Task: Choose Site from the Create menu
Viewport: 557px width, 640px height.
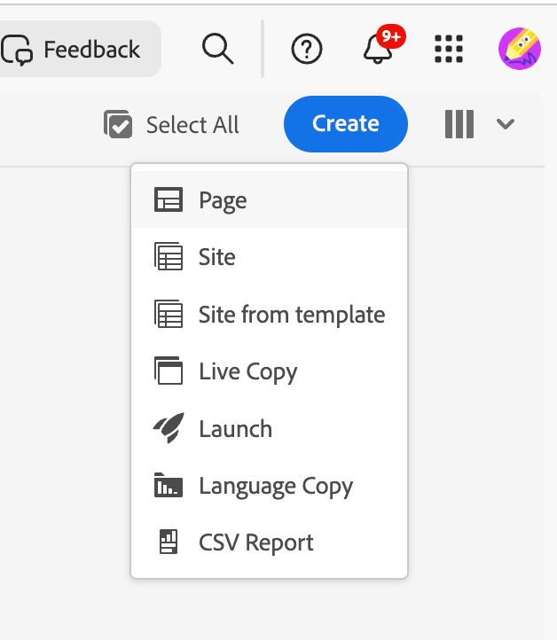Action: pyautogui.click(x=269, y=257)
